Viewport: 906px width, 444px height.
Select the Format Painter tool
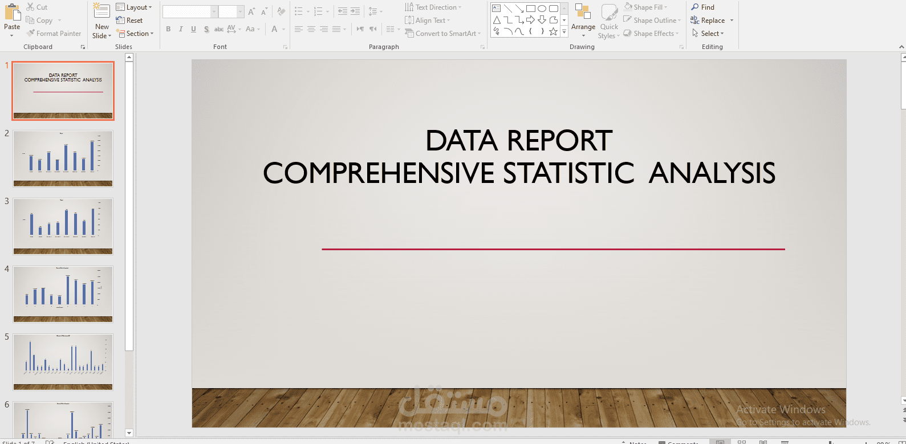(54, 34)
